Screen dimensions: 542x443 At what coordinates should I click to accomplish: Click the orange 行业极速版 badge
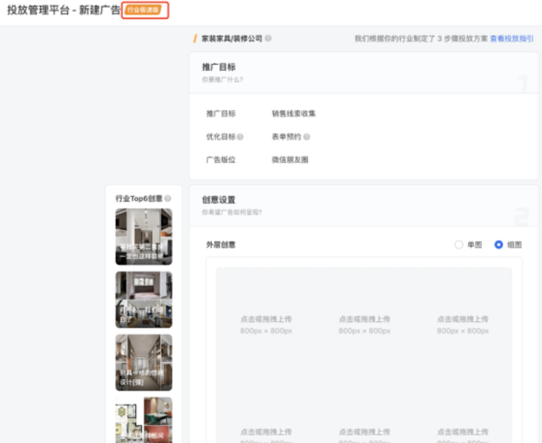(x=143, y=9)
